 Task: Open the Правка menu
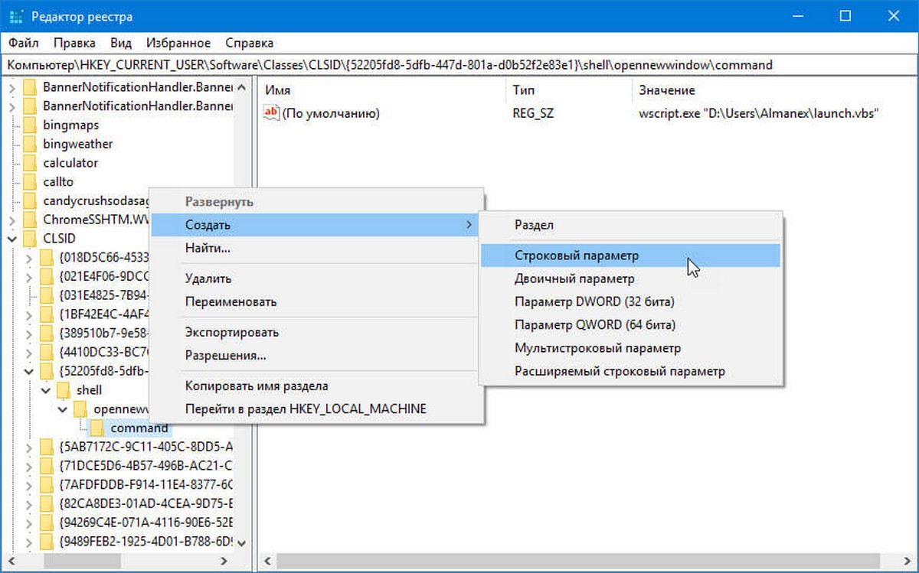[x=74, y=43]
